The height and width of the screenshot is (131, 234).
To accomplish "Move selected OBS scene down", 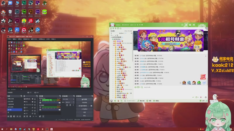I will pyautogui.click(x=20, y=116).
